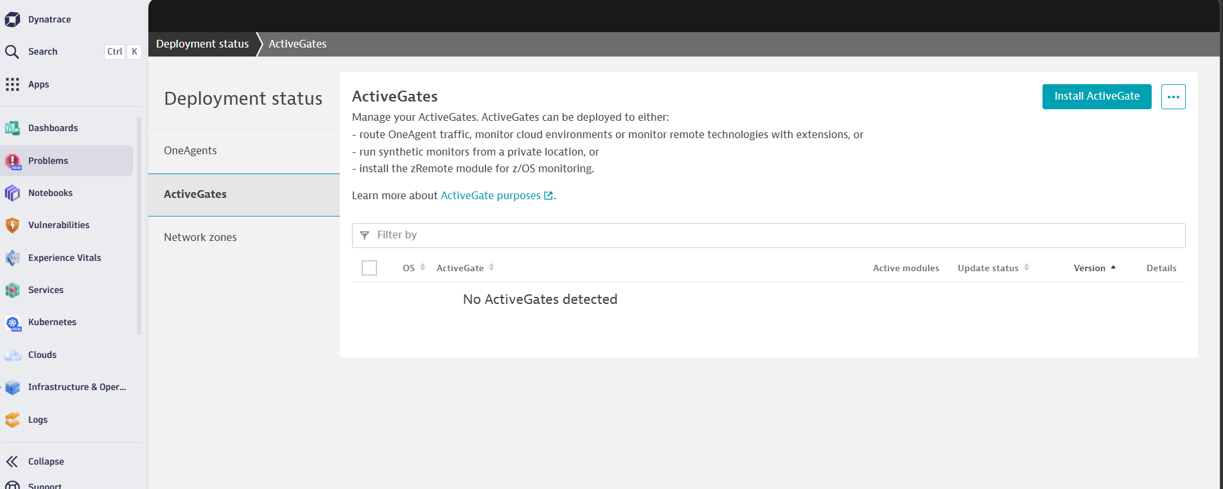The width and height of the screenshot is (1223, 489).
Task: Click Kubernetes label in sidebar
Action: click(x=52, y=322)
